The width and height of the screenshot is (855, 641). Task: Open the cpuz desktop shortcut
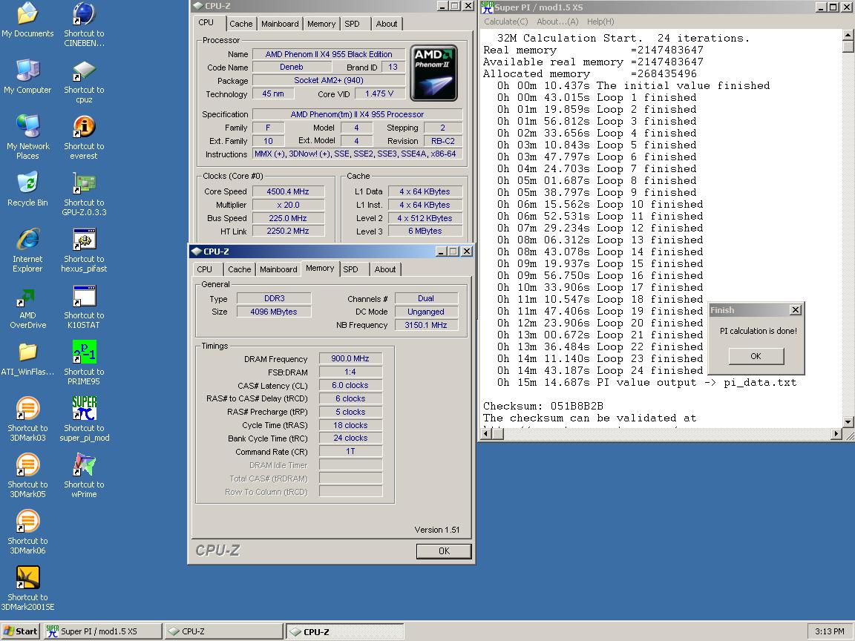[84, 72]
